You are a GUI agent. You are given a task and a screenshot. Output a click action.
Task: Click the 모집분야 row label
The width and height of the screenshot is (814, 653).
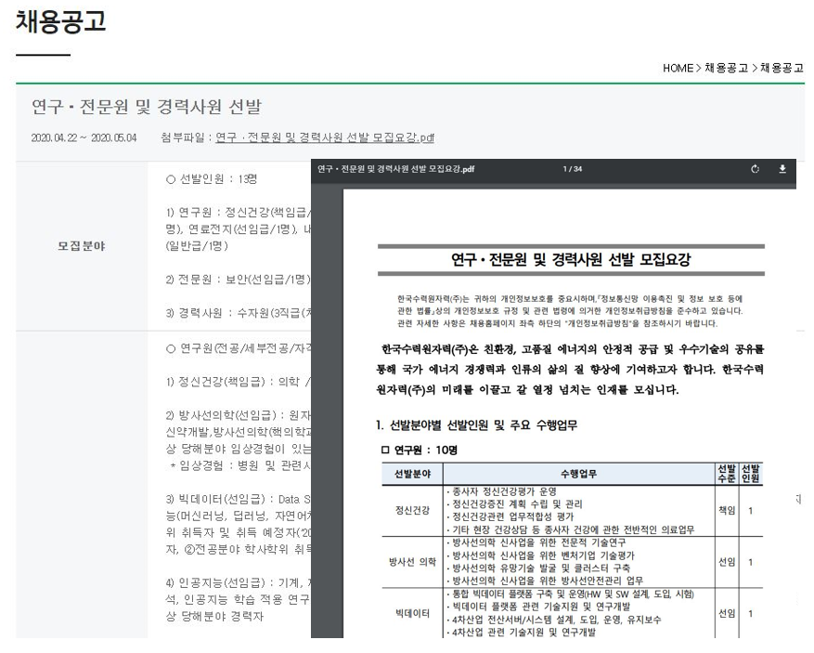pos(82,246)
